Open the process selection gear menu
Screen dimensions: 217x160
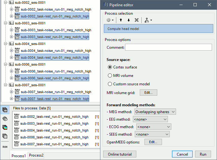(x=110, y=20)
